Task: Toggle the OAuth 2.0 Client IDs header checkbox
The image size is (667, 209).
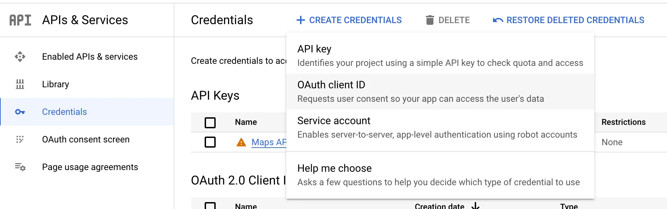Action: pos(210,206)
